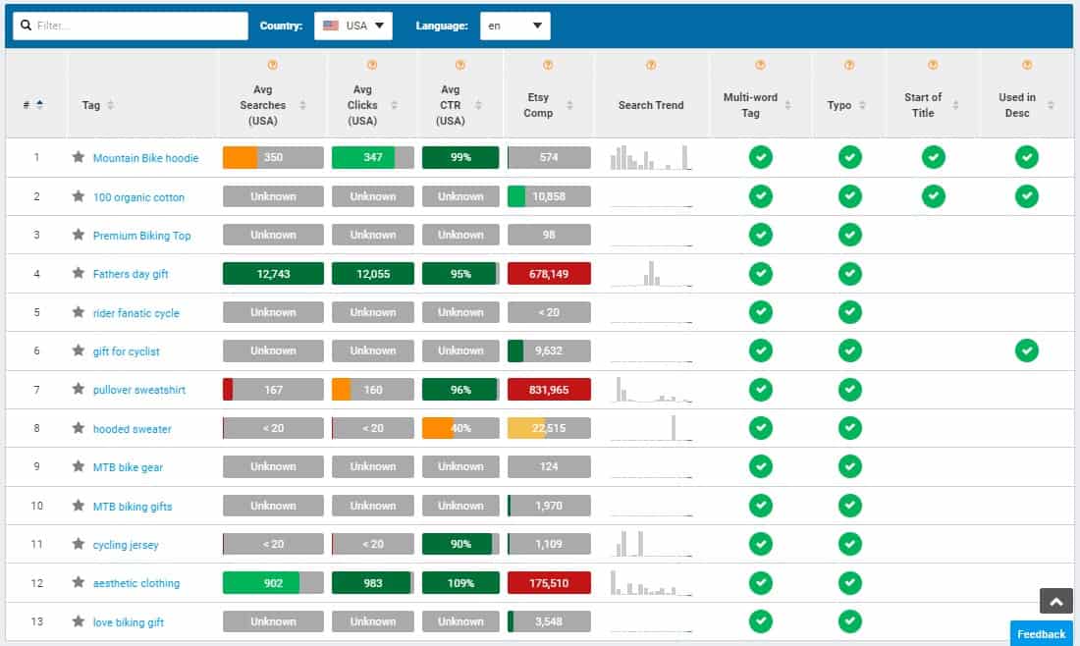Click Start of Title checkmark for Mountain Bike hoodie

pyautogui.click(x=933, y=157)
